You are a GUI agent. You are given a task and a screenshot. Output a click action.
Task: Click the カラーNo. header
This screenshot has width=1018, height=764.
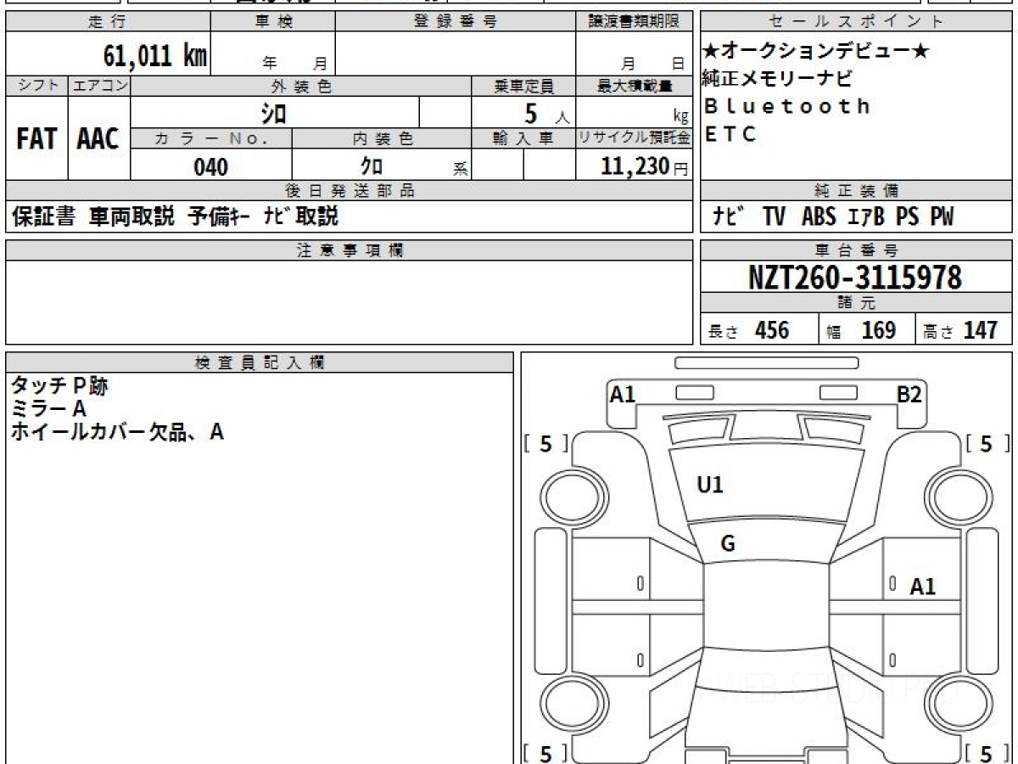click(211, 138)
